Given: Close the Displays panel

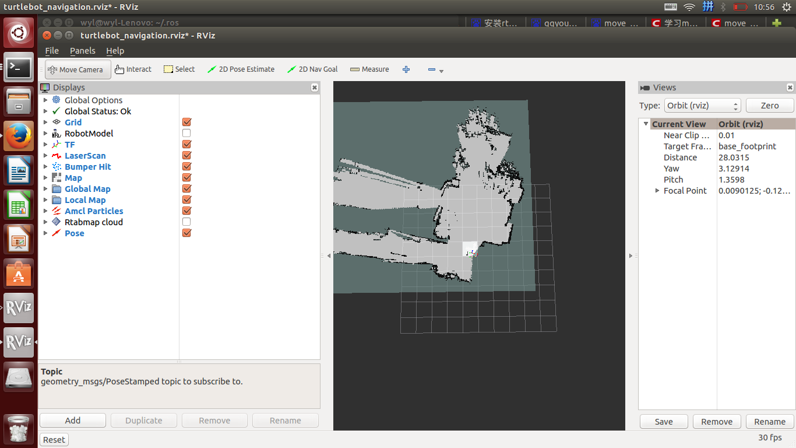Looking at the screenshot, I should [315, 87].
